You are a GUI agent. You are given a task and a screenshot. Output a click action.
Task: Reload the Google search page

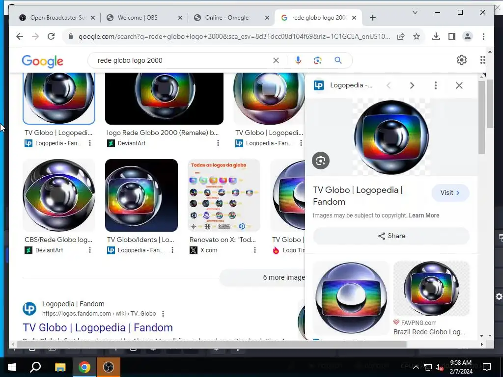(51, 36)
